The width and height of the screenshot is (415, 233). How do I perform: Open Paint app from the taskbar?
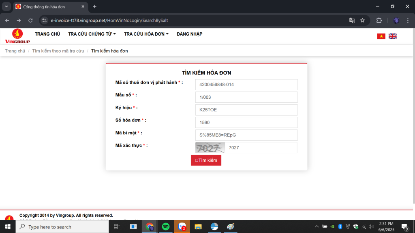tap(231, 227)
